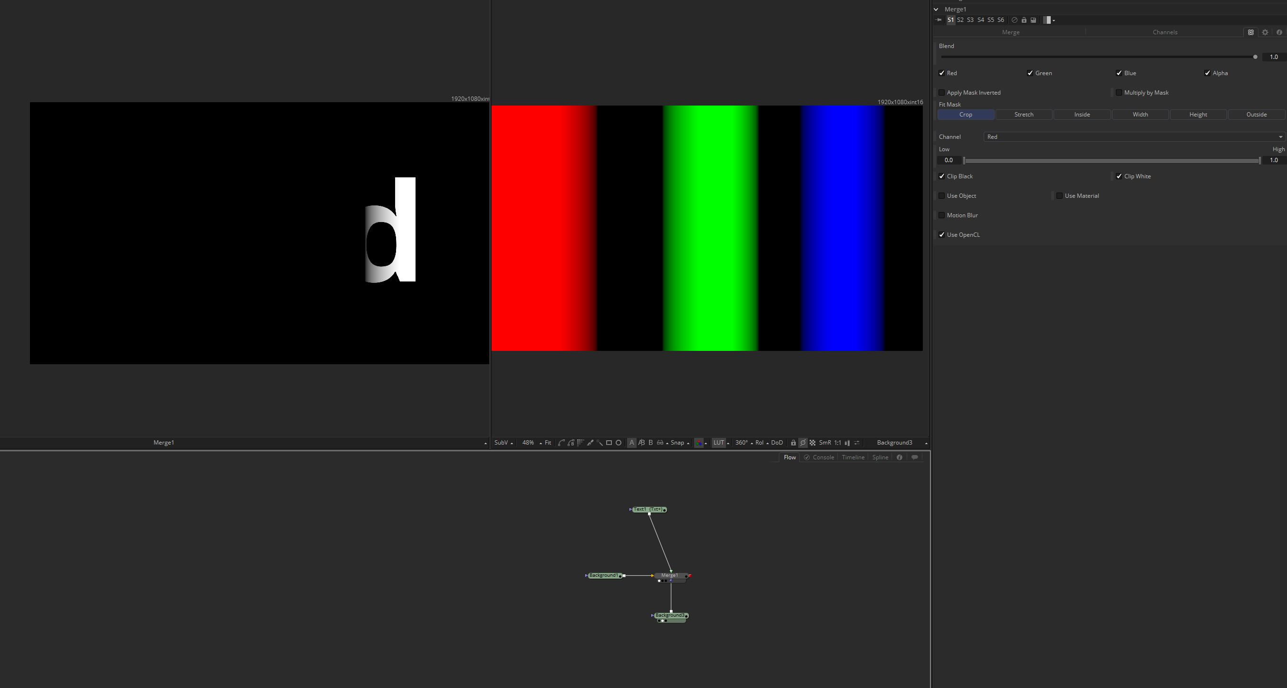
Task: Toggle the checkerboard underlay icon
Action: point(813,443)
